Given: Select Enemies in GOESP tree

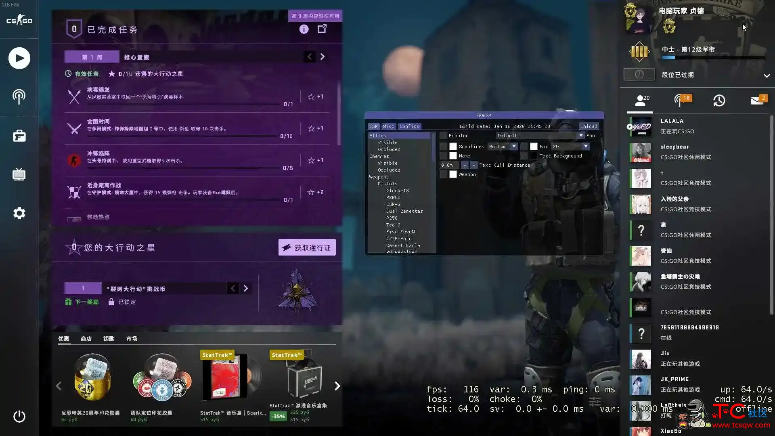Looking at the screenshot, I should pos(379,156).
